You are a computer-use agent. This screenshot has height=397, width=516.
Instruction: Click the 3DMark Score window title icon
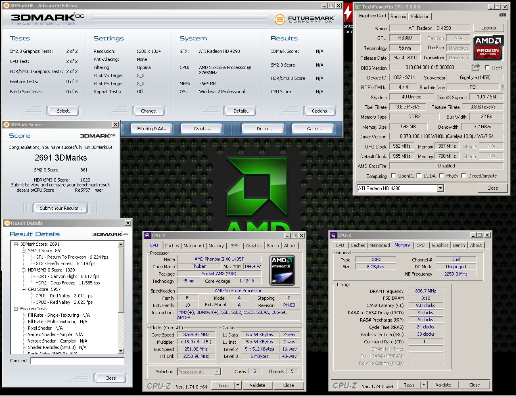click(6, 125)
